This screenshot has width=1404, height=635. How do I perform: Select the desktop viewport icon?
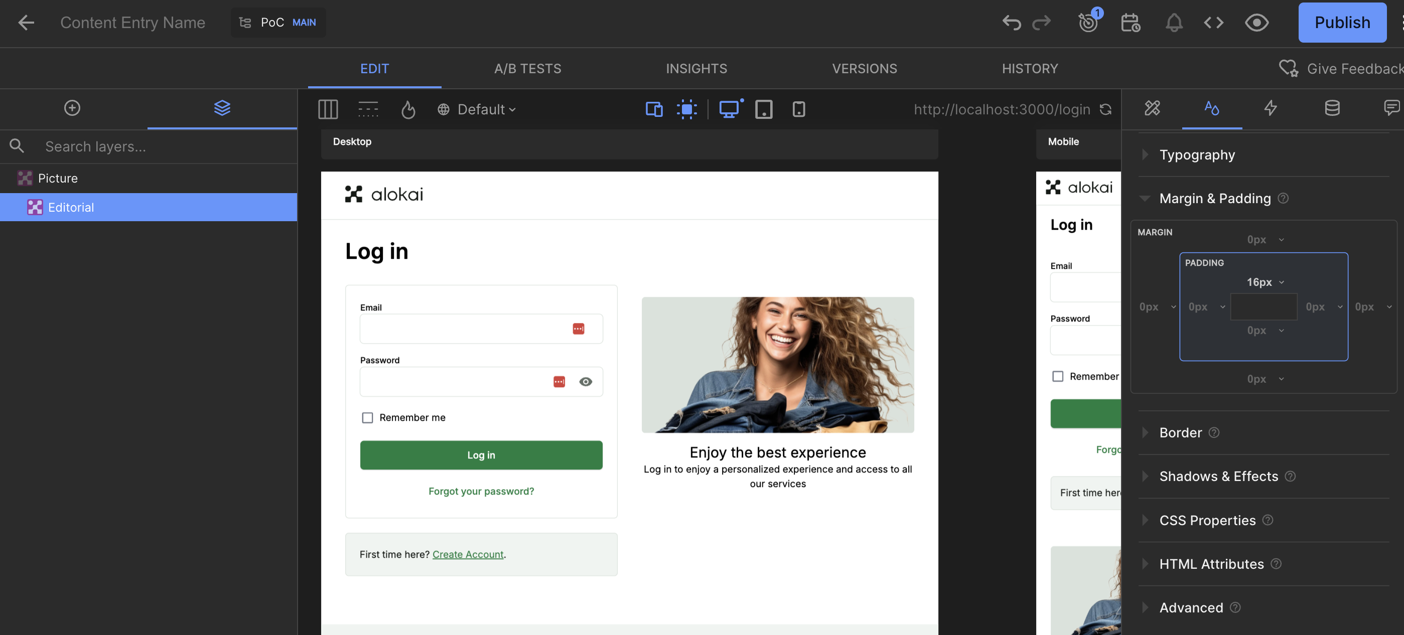click(x=729, y=109)
